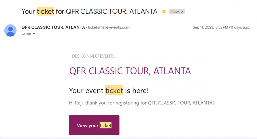Click the DESICONNECTEVENTS organizer text
This screenshot has height=139, width=257.
point(93,56)
